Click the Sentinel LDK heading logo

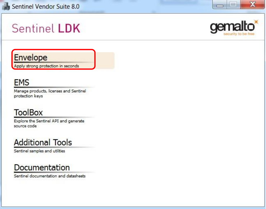click(x=46, y=28)
